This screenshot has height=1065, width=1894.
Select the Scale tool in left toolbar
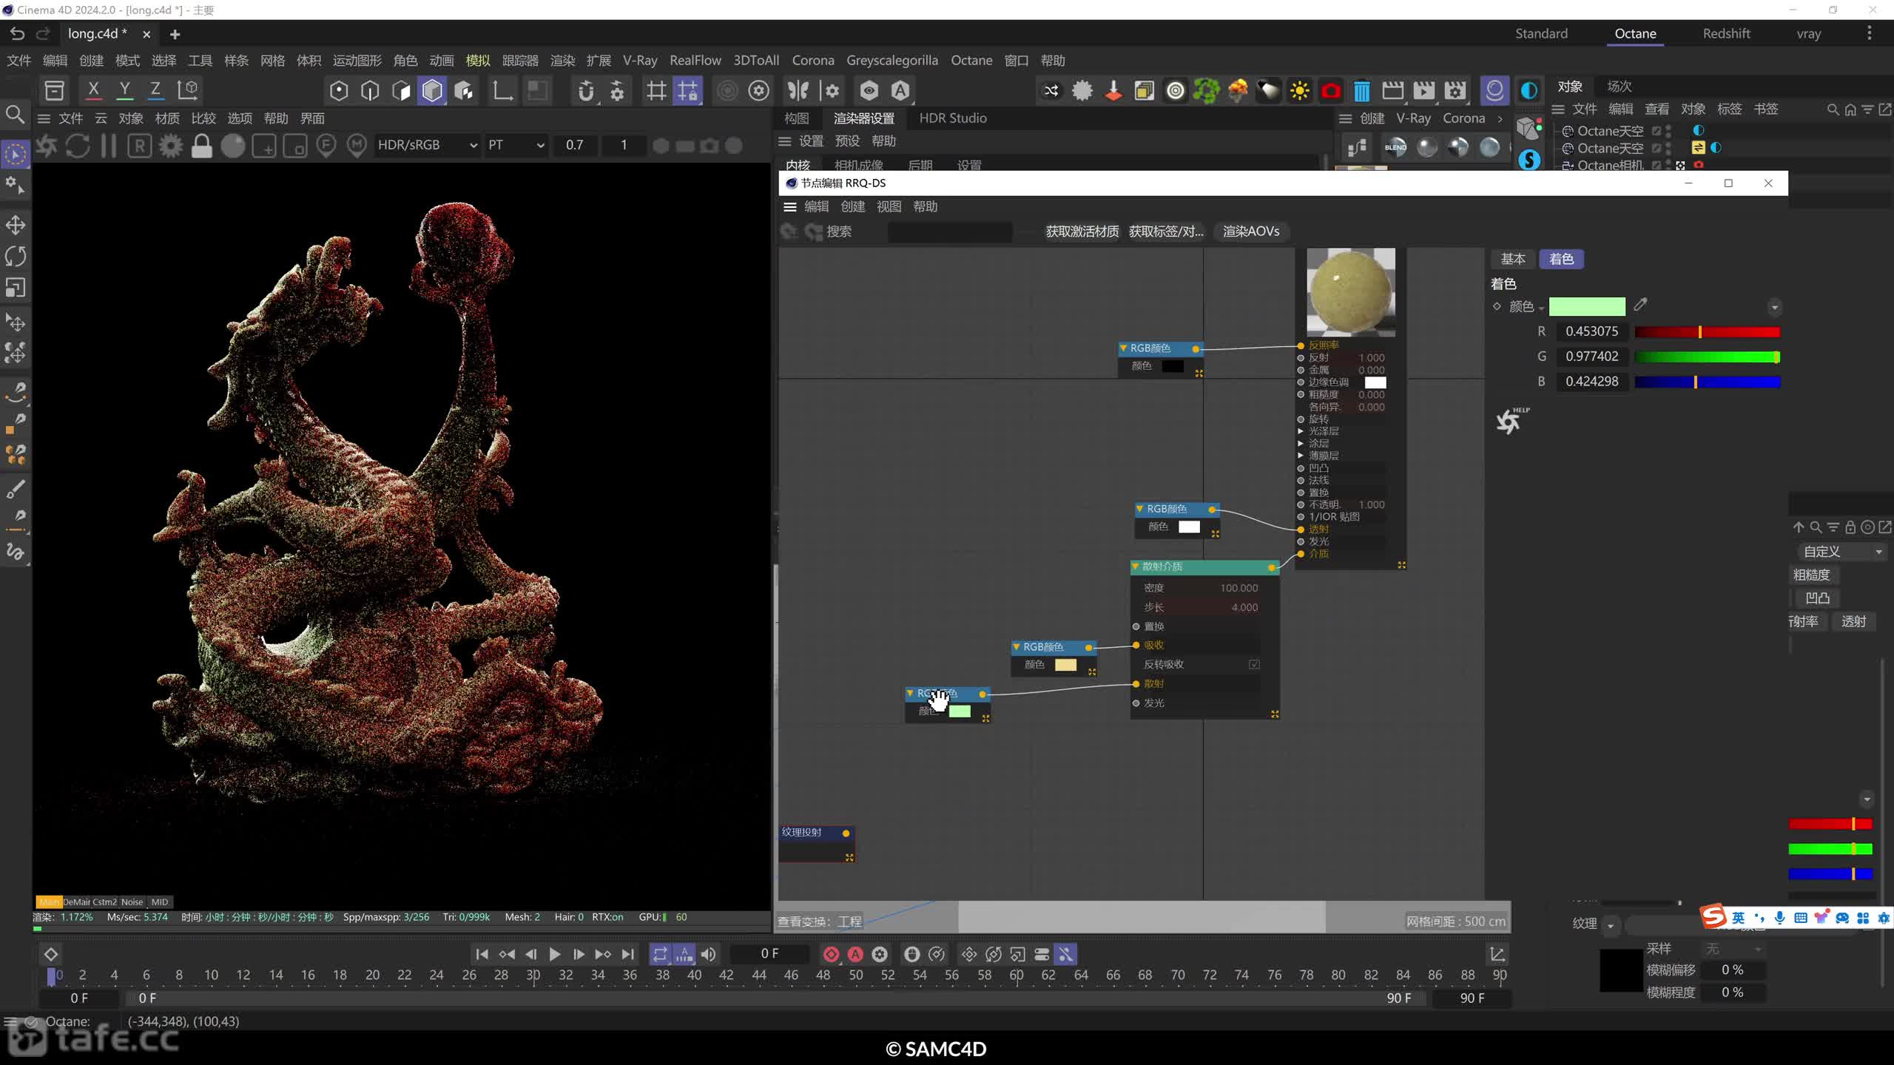tap(16, 288)
